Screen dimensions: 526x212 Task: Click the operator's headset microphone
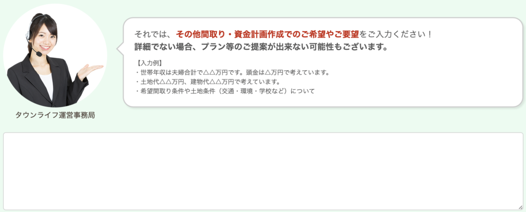tap(39, 53)
